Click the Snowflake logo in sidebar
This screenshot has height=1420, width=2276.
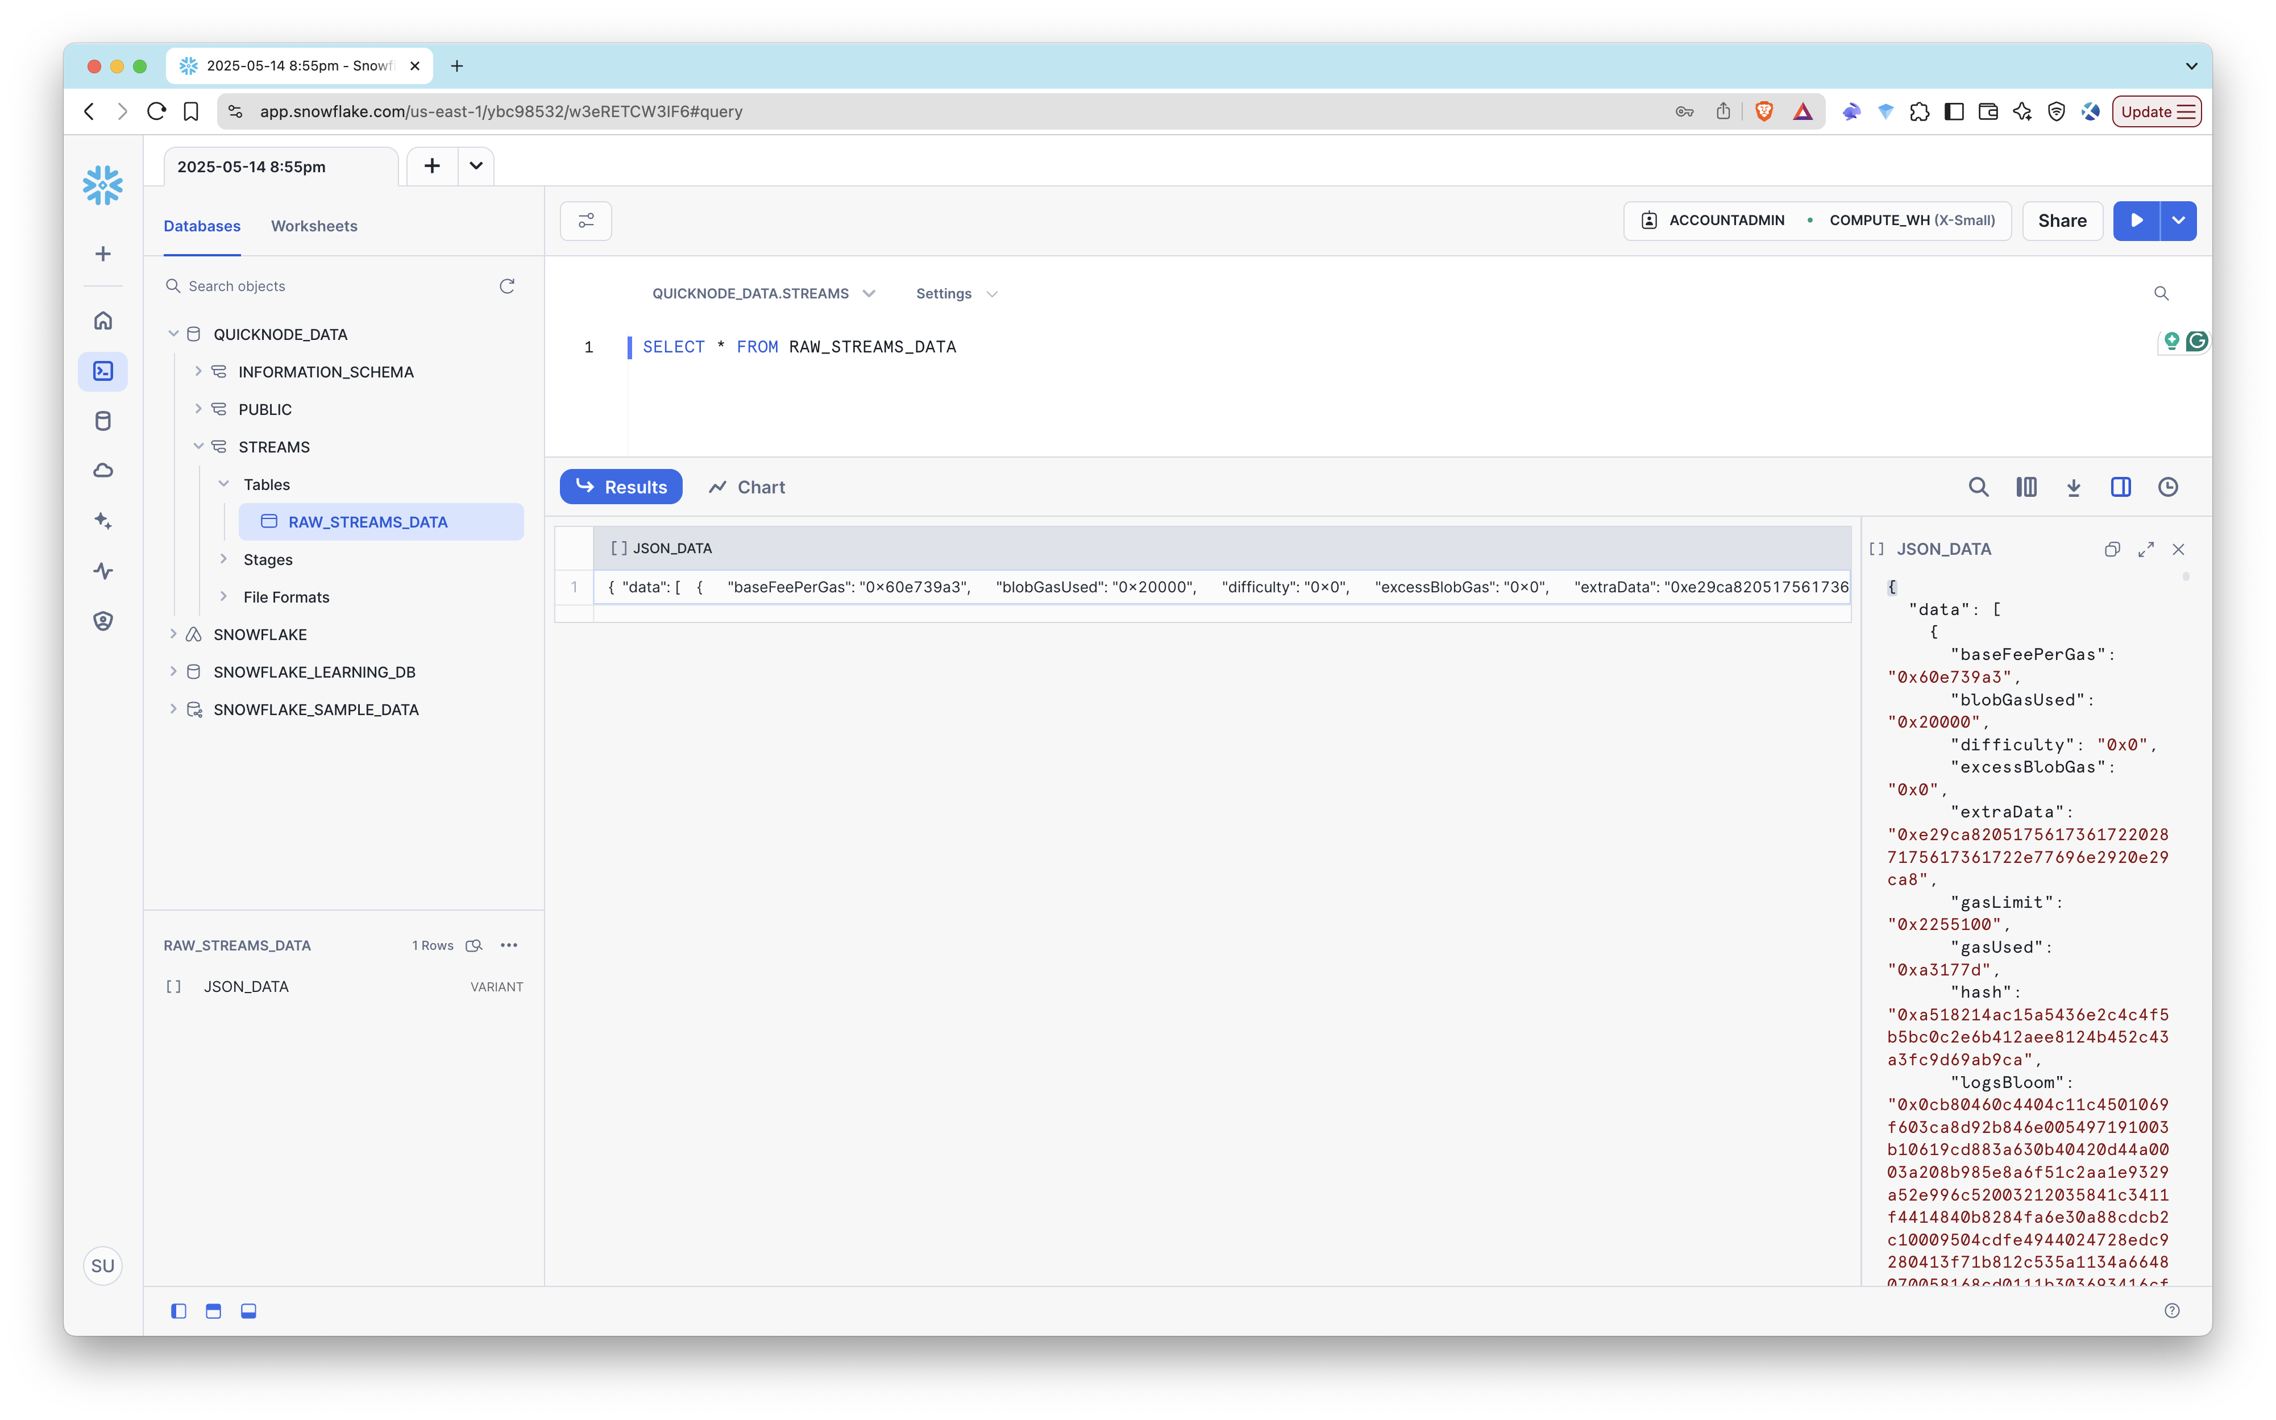102,185
